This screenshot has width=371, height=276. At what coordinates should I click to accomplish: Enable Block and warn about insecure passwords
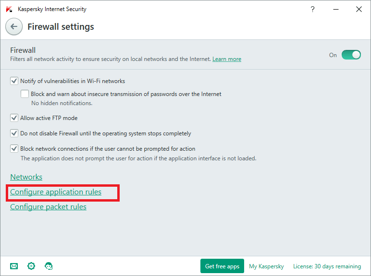[25, 94]
